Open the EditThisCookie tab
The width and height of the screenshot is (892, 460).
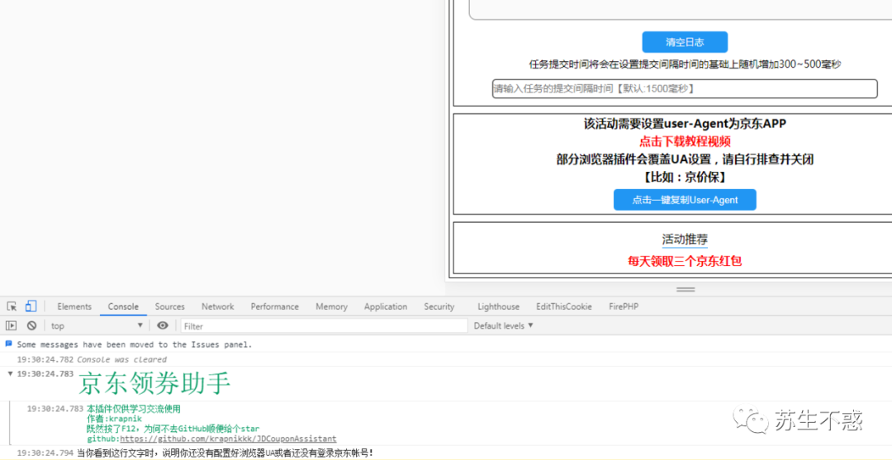pos(564,306)
